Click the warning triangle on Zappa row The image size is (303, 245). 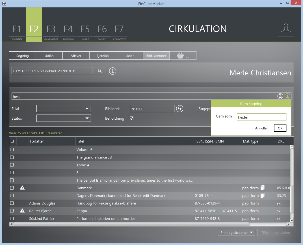tap(22, 211)
